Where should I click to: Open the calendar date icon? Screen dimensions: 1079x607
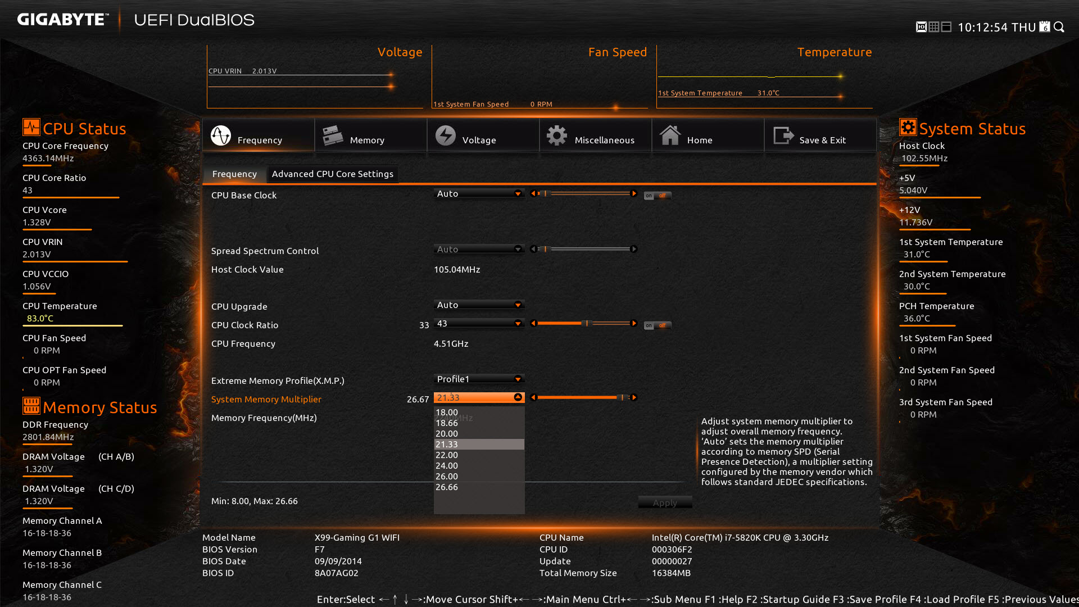tap(1045, 27)
